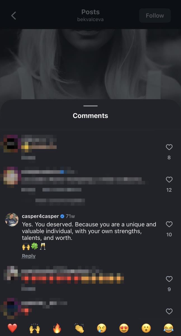
Task: Tap the back arrow icon
Action: click(13, 16)
